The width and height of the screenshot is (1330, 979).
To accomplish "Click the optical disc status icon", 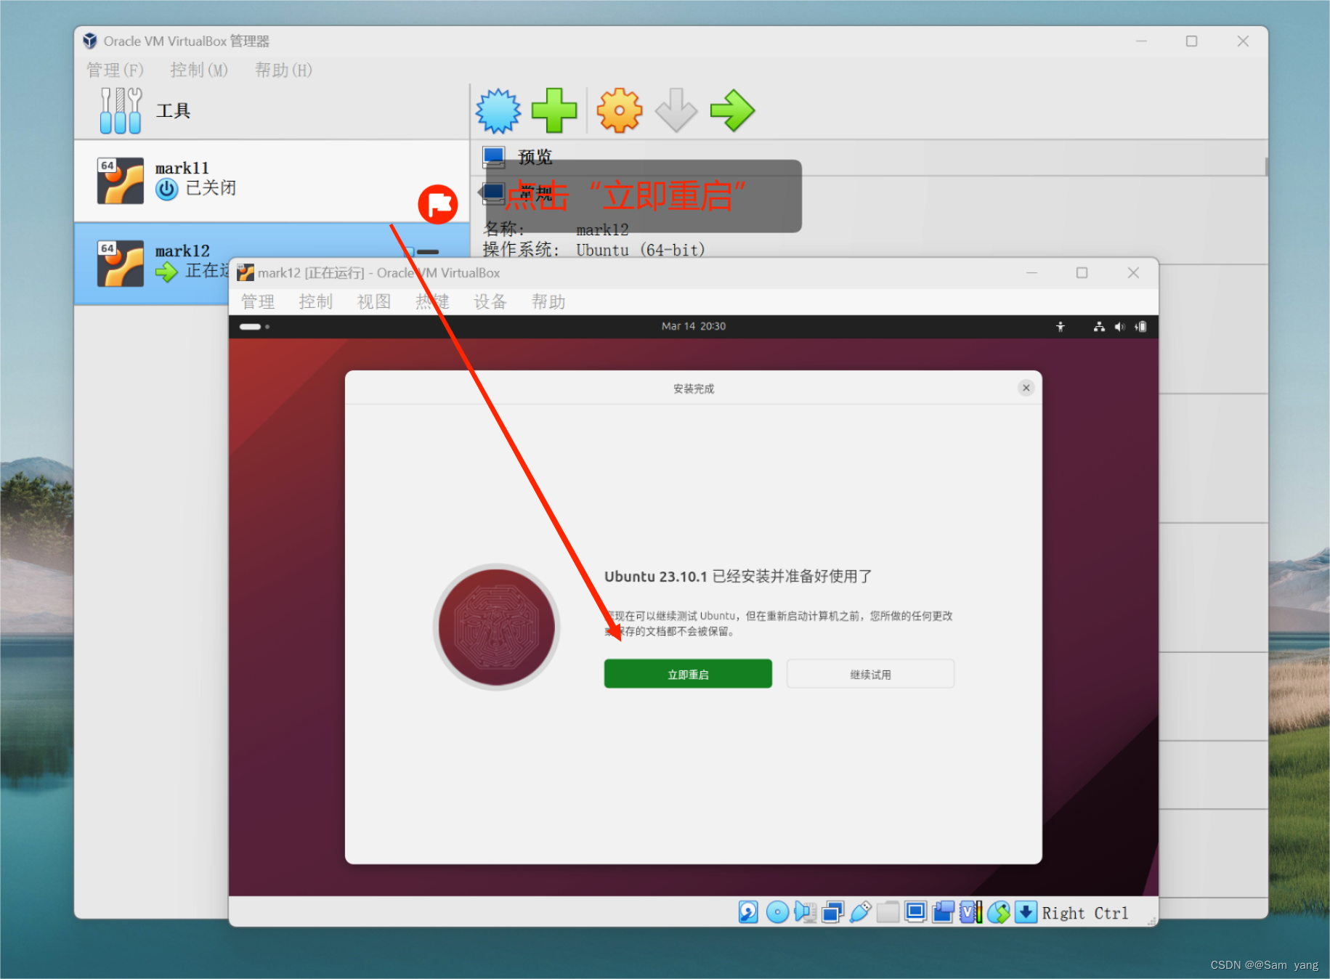I will [x=777, y=911].
